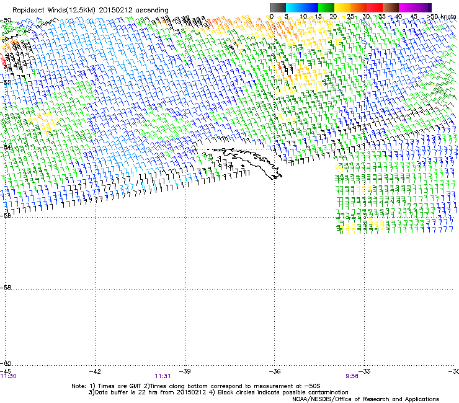This screenshot has width=459, height=403.
Task: Click the 11:30 time label
Action: tap(9, 376)
